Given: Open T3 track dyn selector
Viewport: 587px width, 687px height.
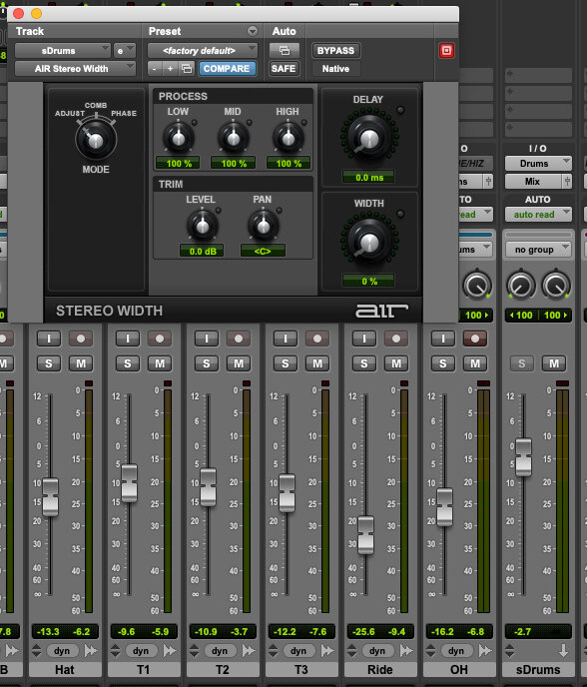Looking at the screenshot, I should pos(298,651).
